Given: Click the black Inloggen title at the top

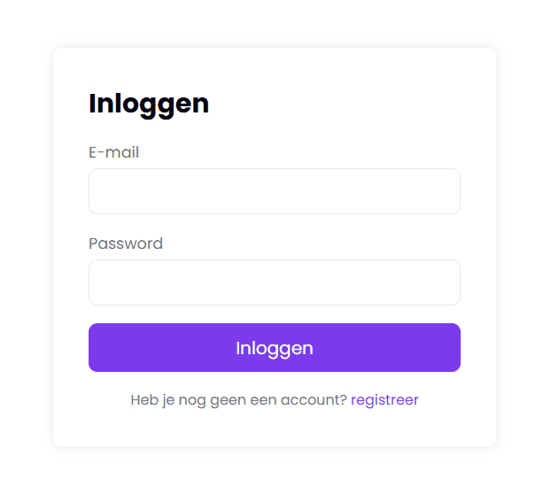Looking at the screenshot, I should click(x=149, y=104).
